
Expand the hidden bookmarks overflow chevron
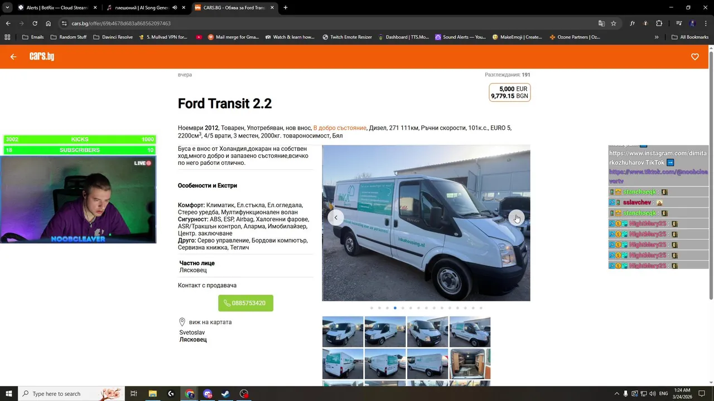click(657, 37)
